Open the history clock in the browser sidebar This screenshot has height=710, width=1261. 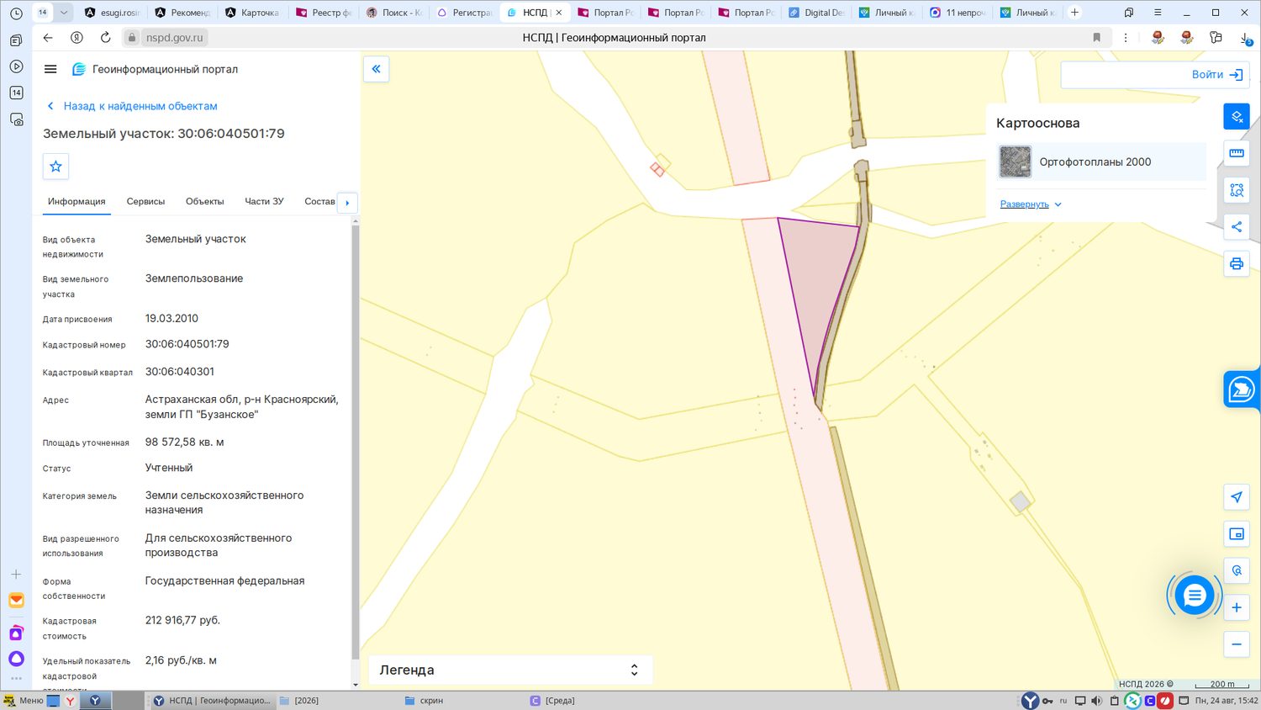[x=16, y=13]
